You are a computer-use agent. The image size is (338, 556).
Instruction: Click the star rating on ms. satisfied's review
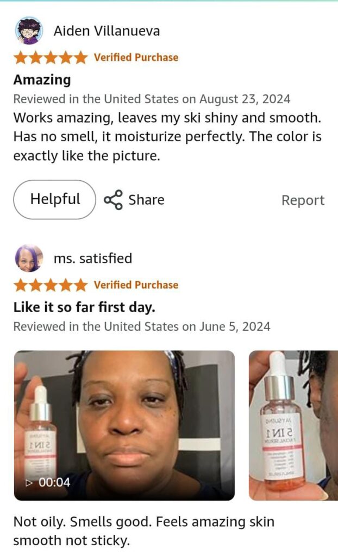(x=51, y=285)
